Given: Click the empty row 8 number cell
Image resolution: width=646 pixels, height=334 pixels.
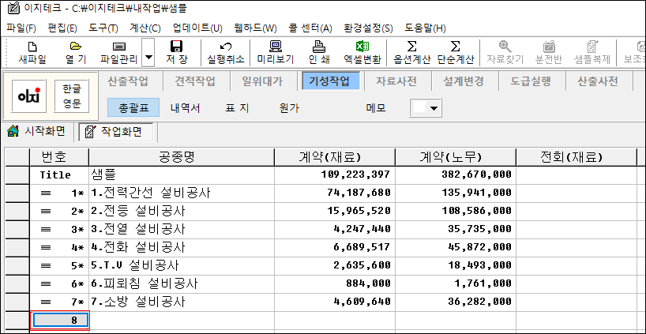Looking at the screenshot, I should 59,321.
